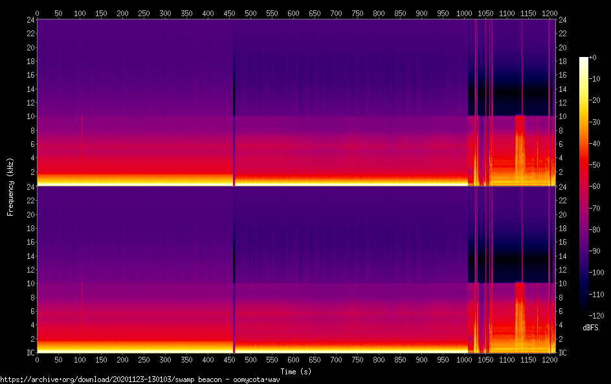Click "1200" on the top time axis
611x384 pixels.
point(550,13)
